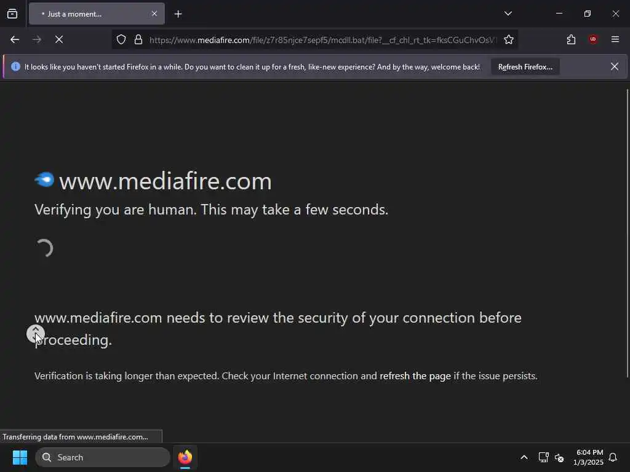630x472 pixels.
Task: Bookmark this page with star icon
Action: click(x=509, y=39)
